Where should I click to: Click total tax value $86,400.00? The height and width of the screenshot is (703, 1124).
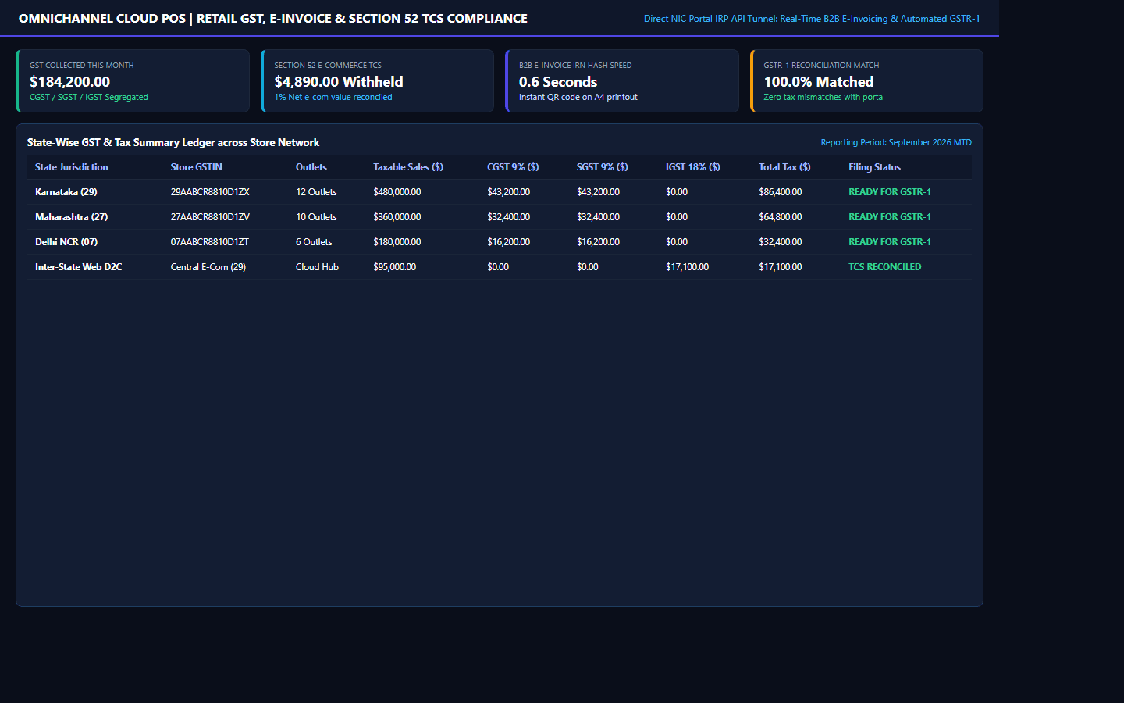(781, 192)
